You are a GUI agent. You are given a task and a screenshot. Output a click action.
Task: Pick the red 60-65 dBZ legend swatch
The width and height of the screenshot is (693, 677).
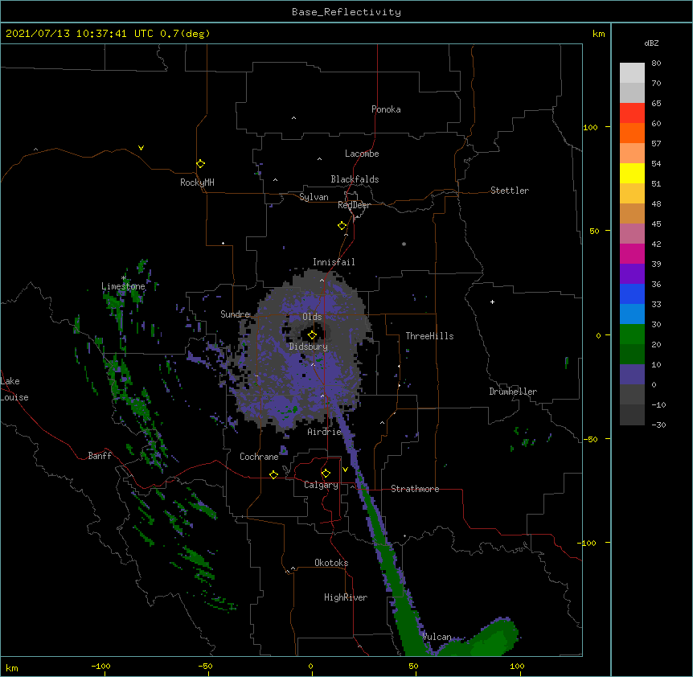pyautogui.click(x=632, y=113)
